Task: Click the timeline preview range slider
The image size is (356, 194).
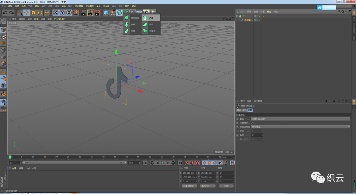Action: (x=75, y=163)
